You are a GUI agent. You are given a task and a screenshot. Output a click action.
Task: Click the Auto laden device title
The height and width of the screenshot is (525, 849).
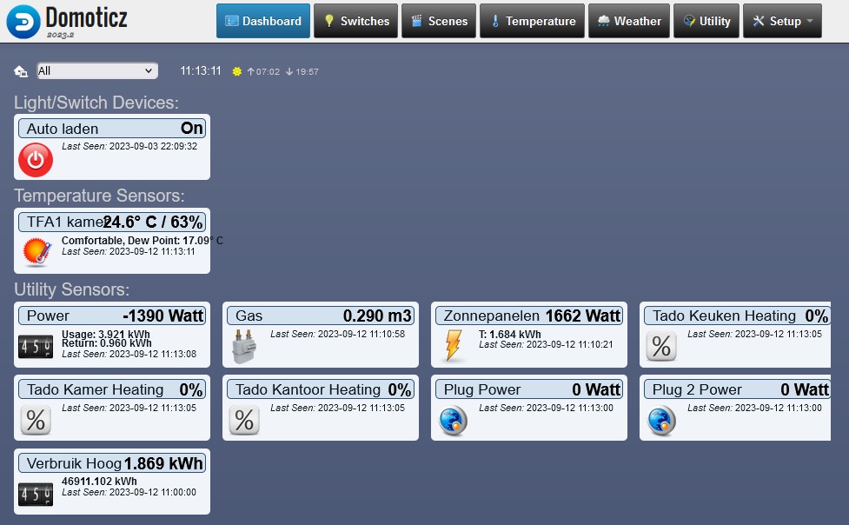(63, 129)
